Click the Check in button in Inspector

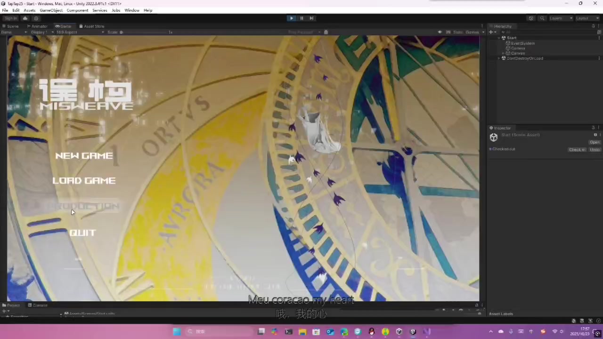[577, 150]
